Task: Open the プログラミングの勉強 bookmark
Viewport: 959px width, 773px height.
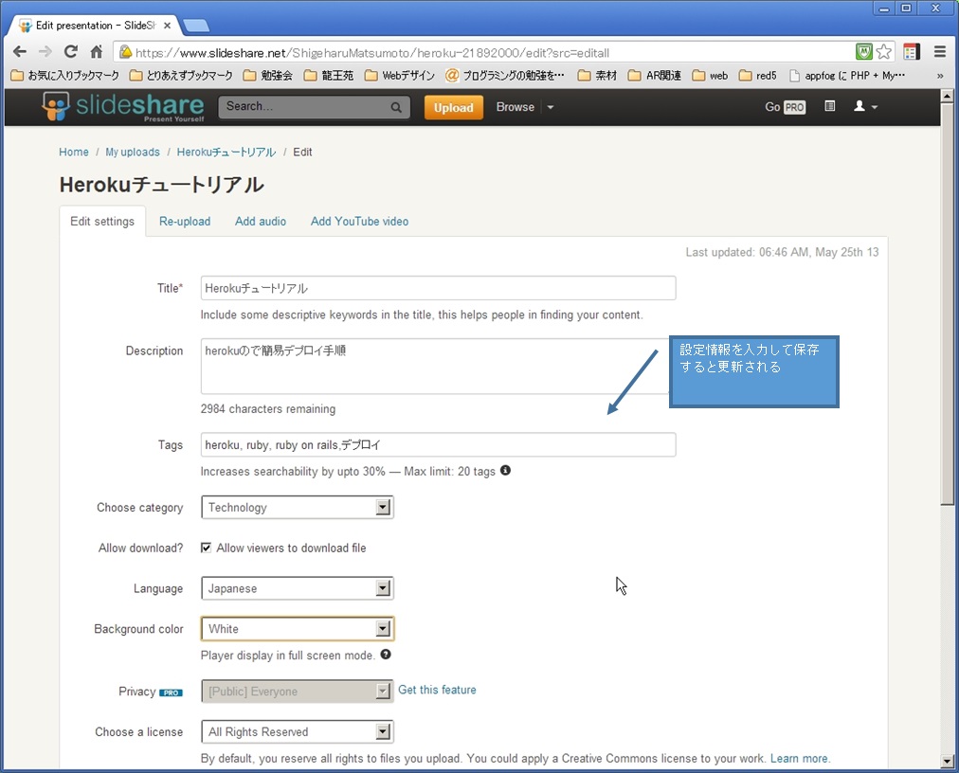Action: [505, 75]
